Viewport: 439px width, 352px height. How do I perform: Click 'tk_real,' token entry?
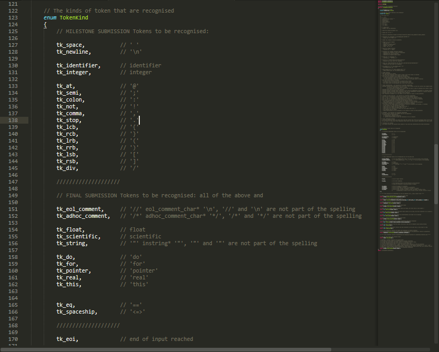coord(69,277)
